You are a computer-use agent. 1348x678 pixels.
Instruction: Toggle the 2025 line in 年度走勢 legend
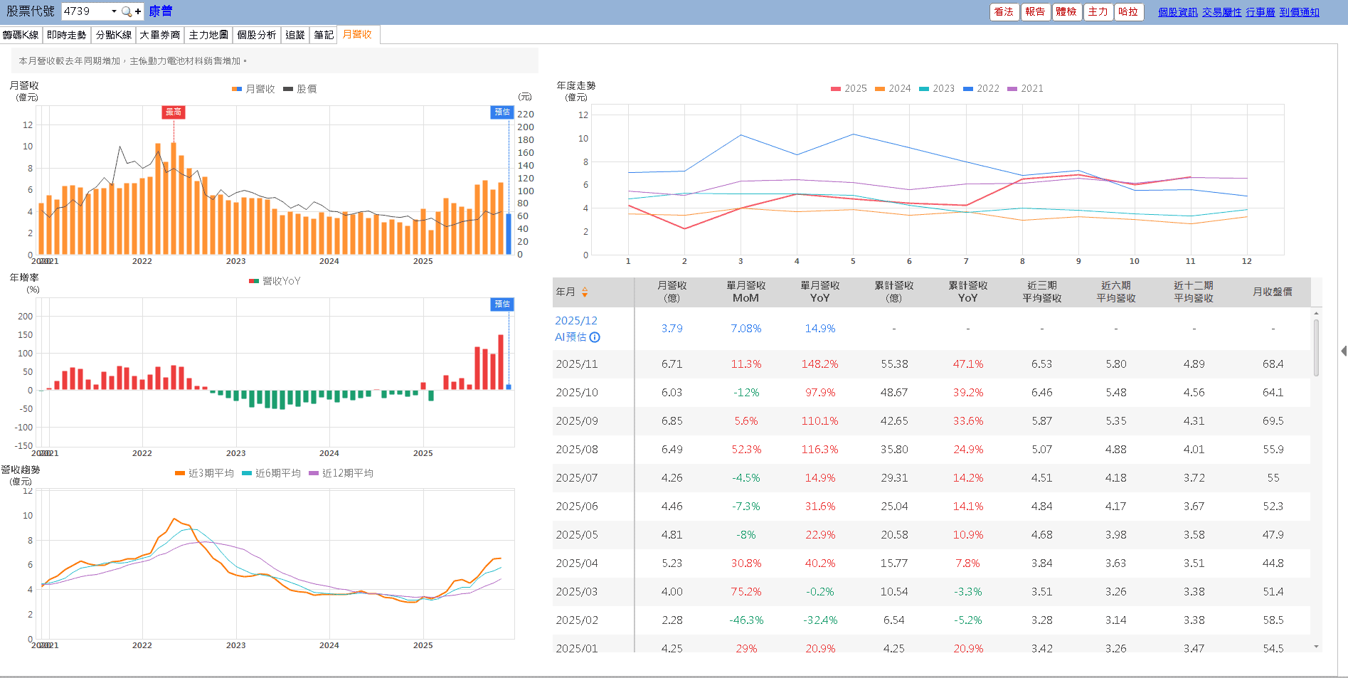click(849, 88)
